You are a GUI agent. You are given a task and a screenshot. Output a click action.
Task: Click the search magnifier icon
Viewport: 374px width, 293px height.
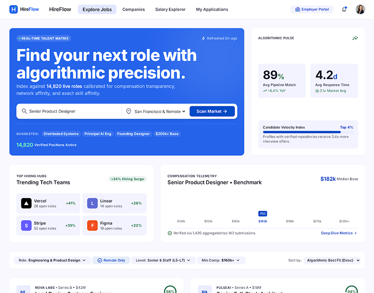click(x=24, y=111)
